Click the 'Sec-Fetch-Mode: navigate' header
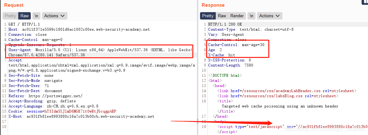The image size is (368, 135). tap(36, 81)
